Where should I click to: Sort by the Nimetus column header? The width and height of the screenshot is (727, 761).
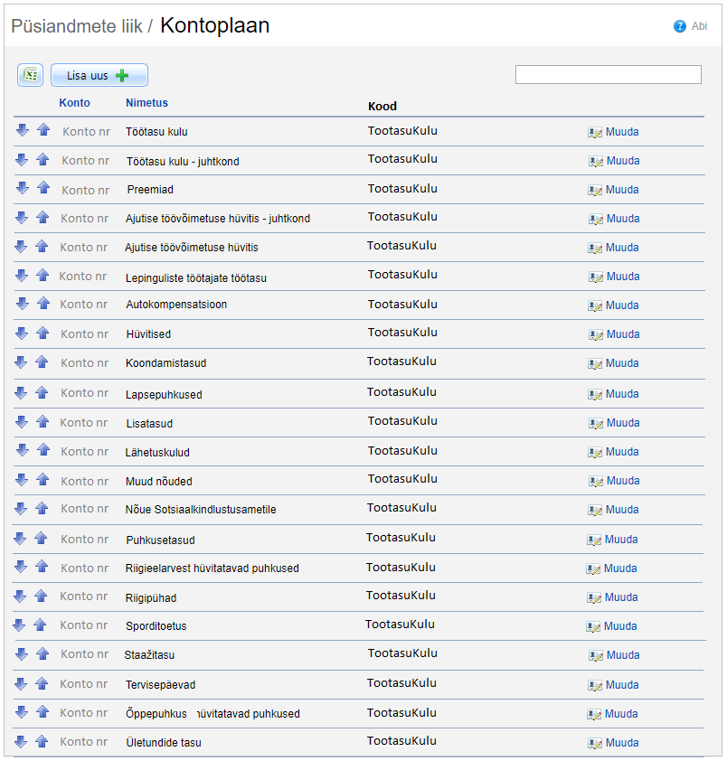[x=146, y=103]
